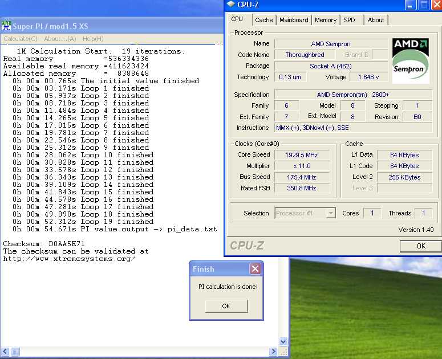Click the '1M Calculation Start. 19 iterations.' line
The width and height of the screenshot is (442, 359).
[x=100, y=51]
